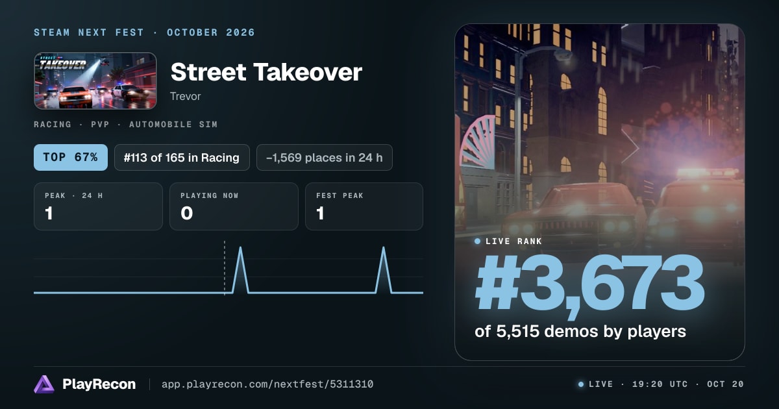
Task: Click the PlayRecon triangle logo icon
Action: click(44, 384)
